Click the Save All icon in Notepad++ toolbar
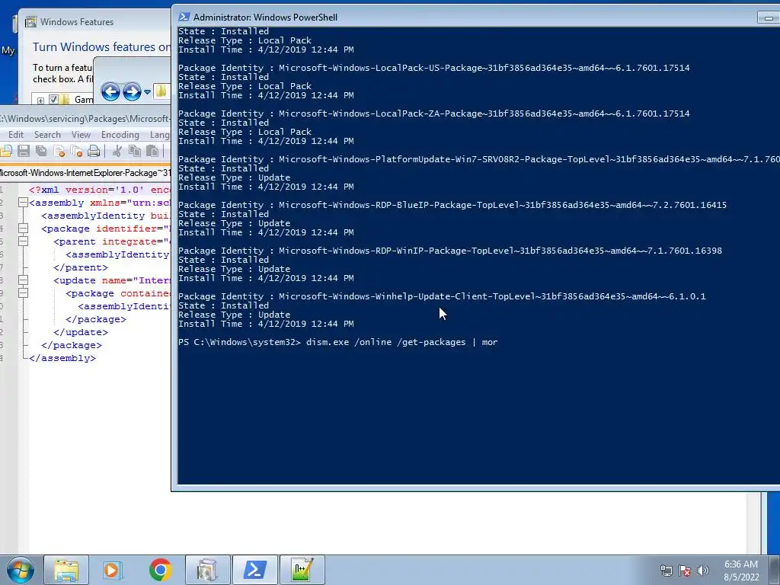780x585 pixels. [x=41, y=151]
